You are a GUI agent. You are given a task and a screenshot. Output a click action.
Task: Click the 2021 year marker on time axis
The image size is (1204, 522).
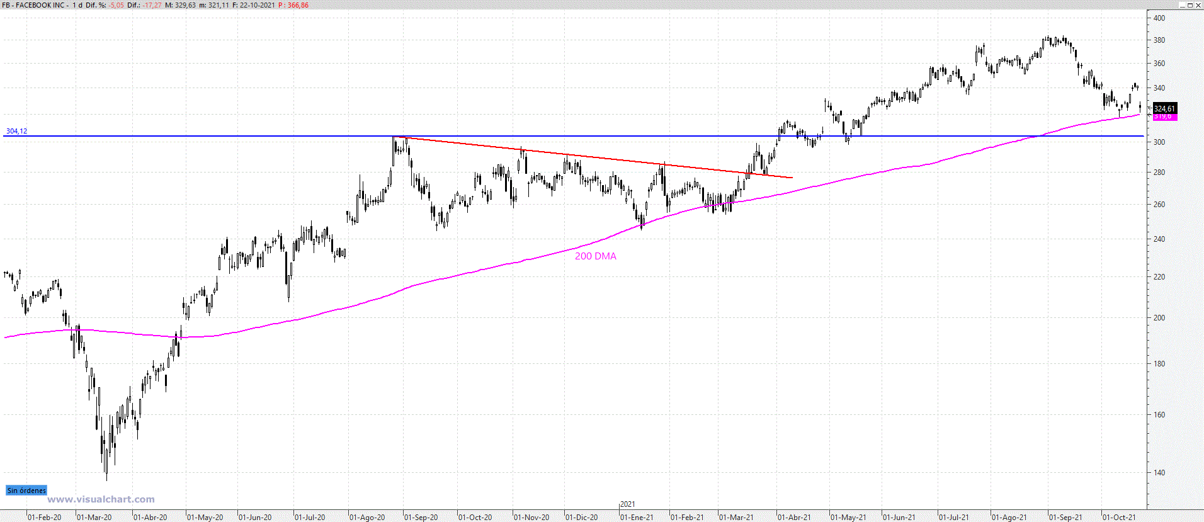(628, 504)
